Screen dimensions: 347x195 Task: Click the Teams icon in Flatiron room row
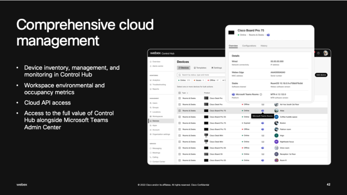pyautogui.click(x=262, y=129)
